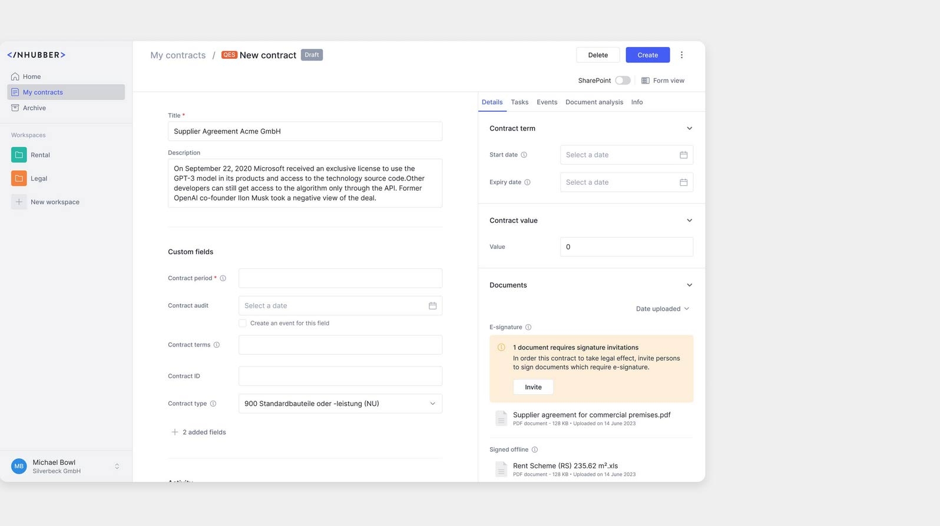Open Archive in the sidebar
The image size is (940, 526).
(x=66, y=108)
